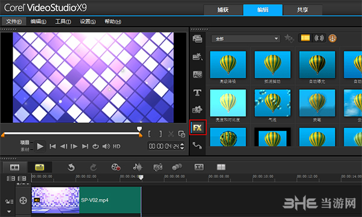Step to the next frame

(x=74, y=146)
